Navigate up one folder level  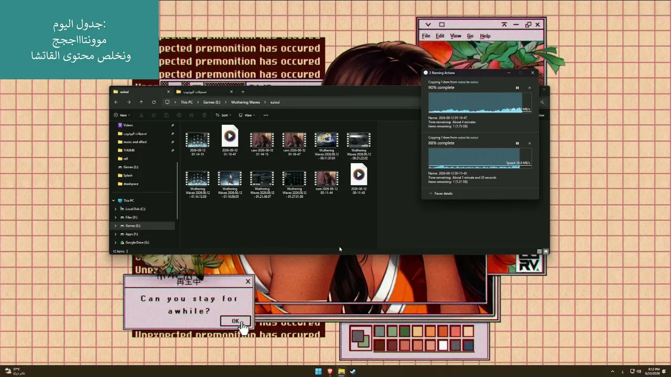[x=141, y=102]
